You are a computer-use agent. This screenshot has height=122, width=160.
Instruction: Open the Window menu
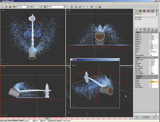[x=19, y=4]
